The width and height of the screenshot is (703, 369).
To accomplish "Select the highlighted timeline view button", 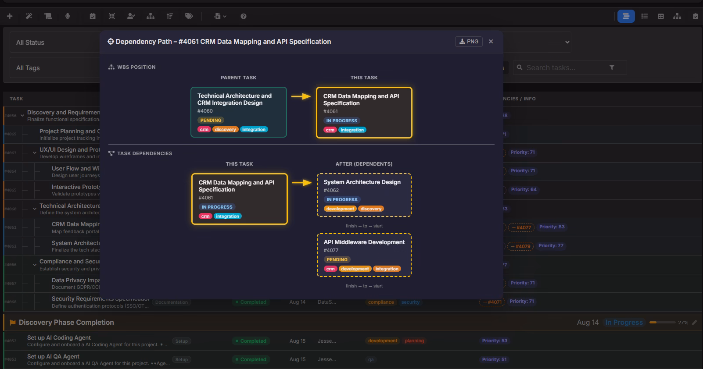I will click(x=626, y=16).
